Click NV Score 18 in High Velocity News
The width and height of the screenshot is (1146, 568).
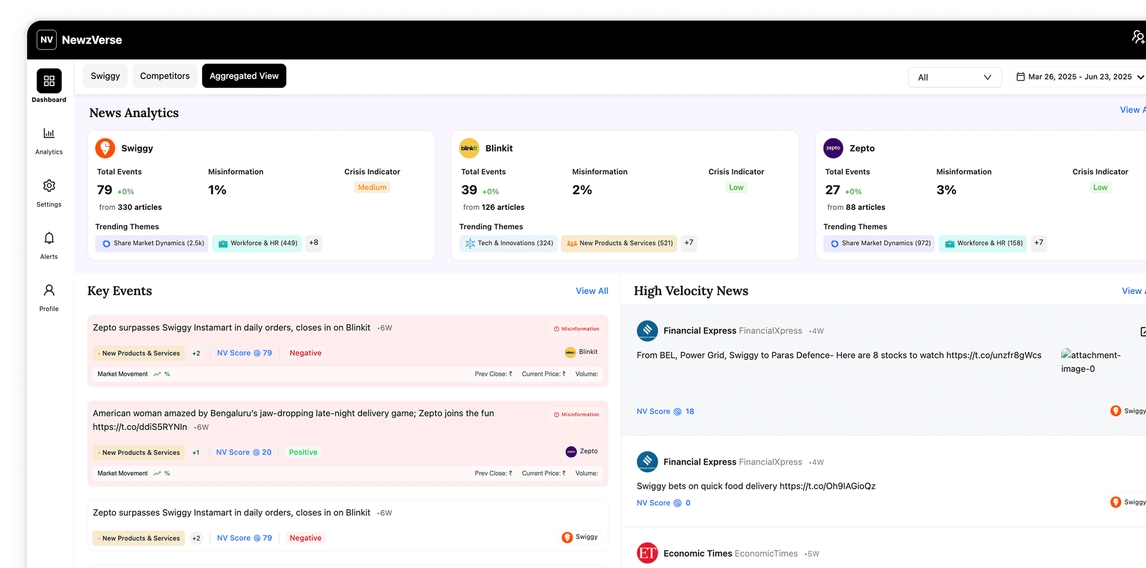(665, 411)
